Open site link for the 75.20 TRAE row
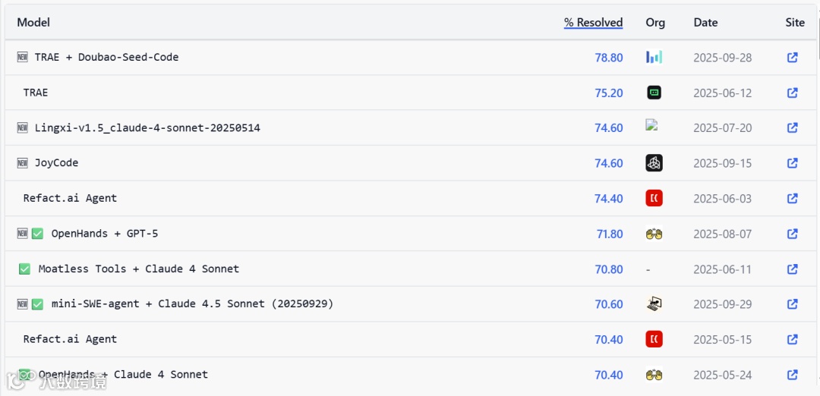The image size is (820, 396). pyautogui.click(x=792, y=93)
